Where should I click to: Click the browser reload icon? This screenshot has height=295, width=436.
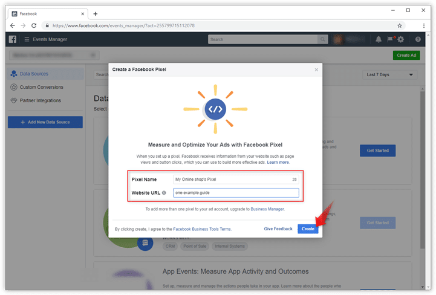(33, 25)
